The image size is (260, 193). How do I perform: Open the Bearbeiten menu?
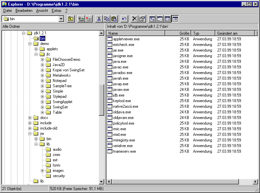coord(24,11)
